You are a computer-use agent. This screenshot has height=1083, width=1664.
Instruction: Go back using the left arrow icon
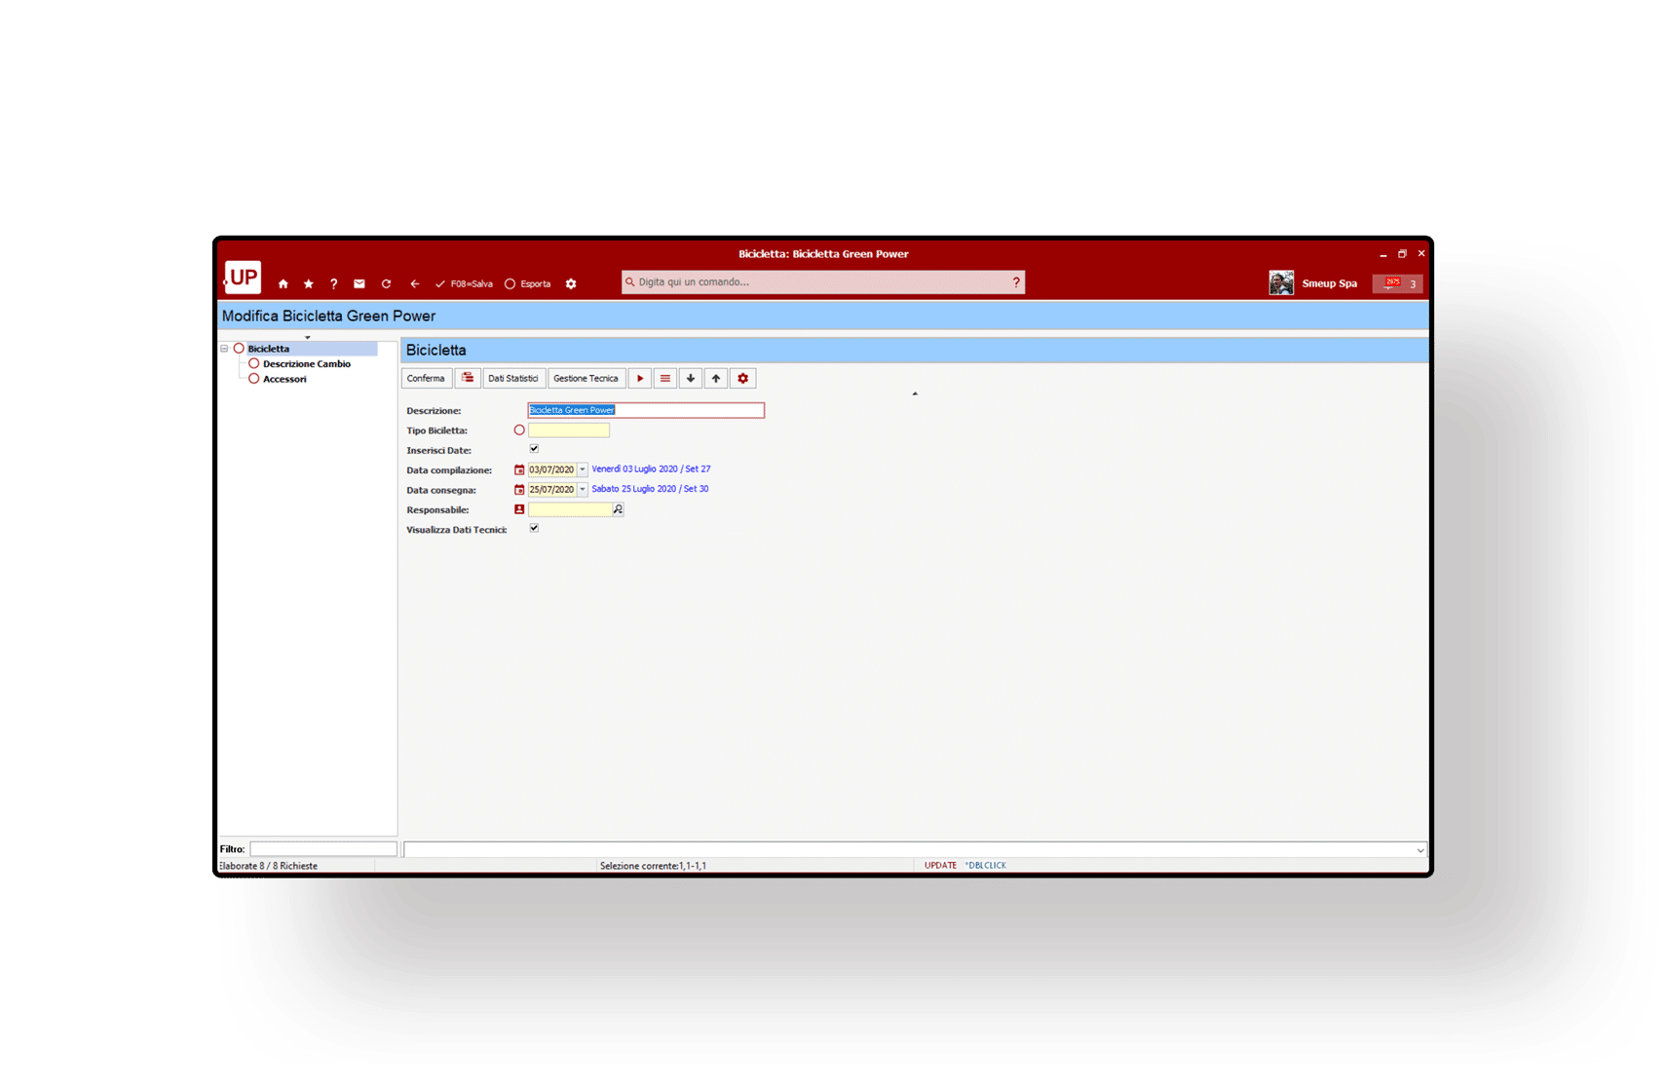pyautogui.click(x=414, y=284)
